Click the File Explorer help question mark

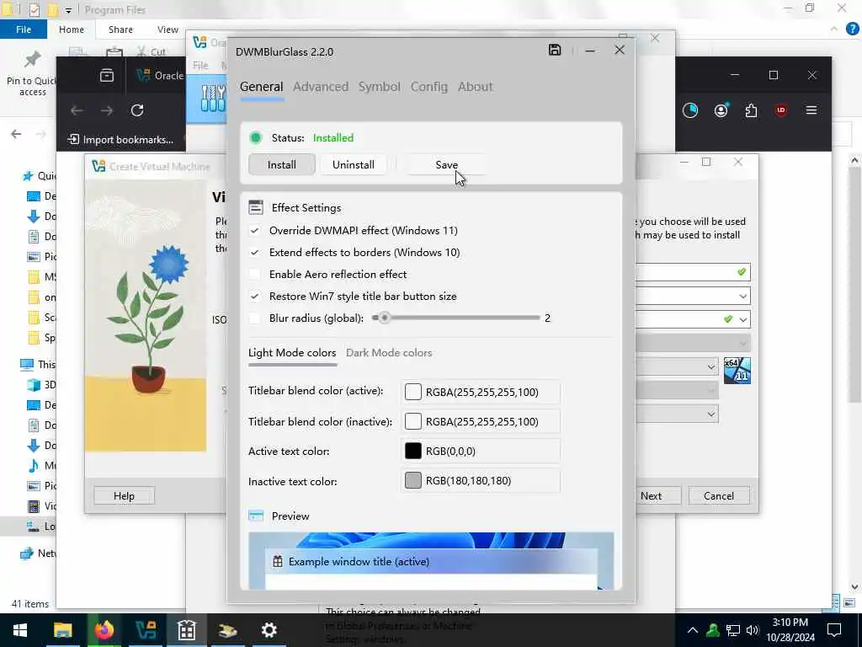[x=852, y=29]
